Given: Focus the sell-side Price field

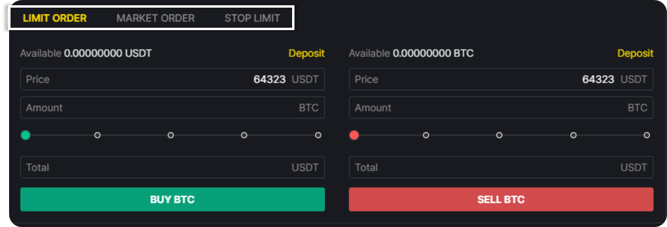Looking at the screenshot, I should (x=501, y=79).
